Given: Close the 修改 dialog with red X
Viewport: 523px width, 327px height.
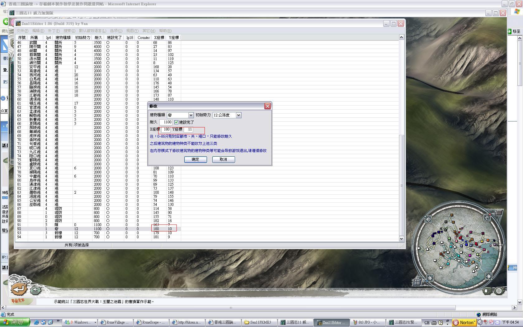Looking at the screenshot, I should click(267, 106).
